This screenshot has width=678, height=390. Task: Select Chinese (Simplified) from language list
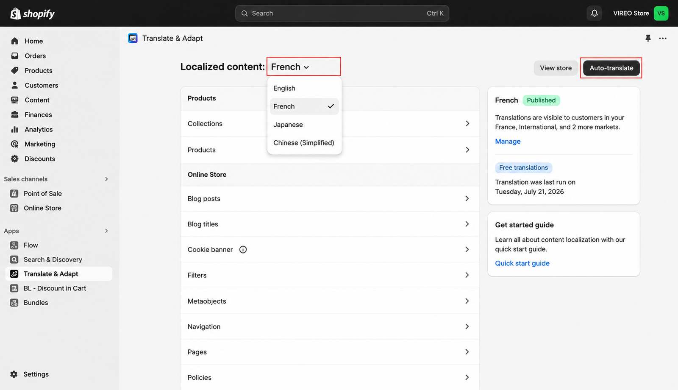(x=304, y=143)
